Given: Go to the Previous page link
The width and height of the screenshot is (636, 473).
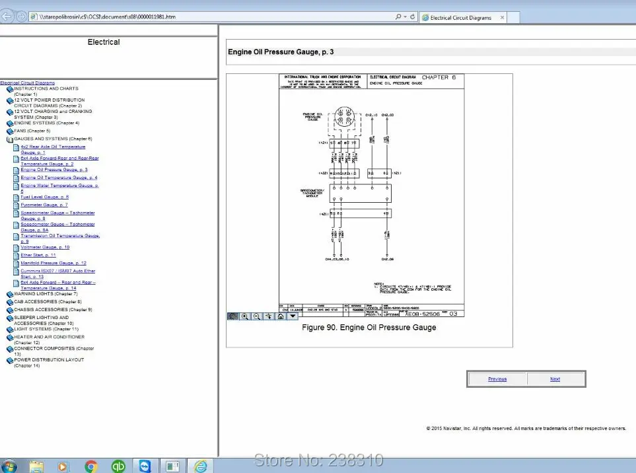Looking at the screenshot, I should click(497, 379).
